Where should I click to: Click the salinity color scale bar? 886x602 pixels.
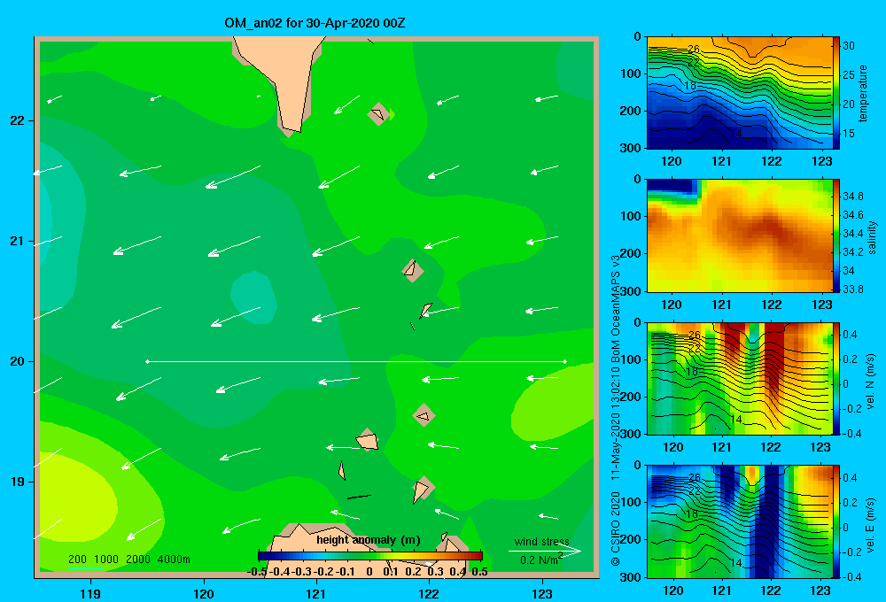pyautogui.click(x=836, y=235)
